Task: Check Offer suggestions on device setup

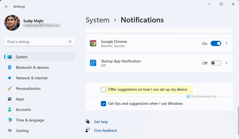Action: [103, 89]
